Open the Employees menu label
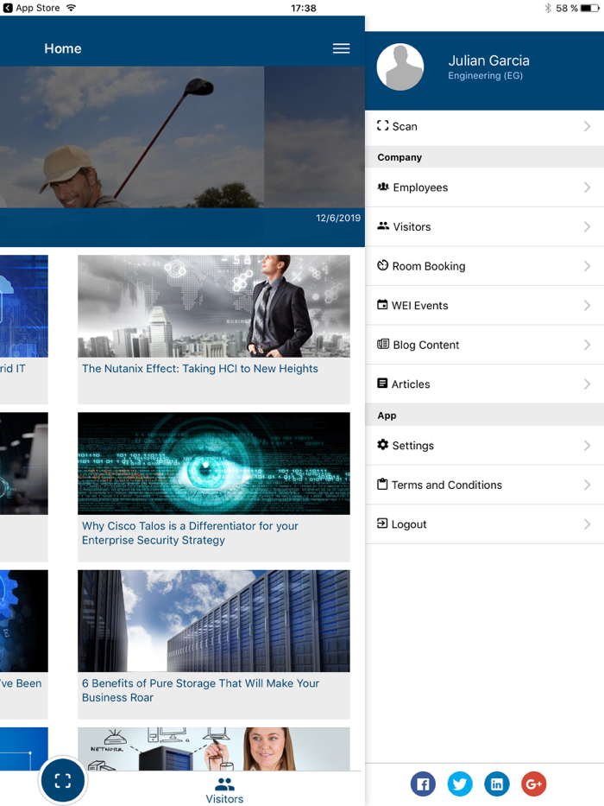 click(421, 187)
